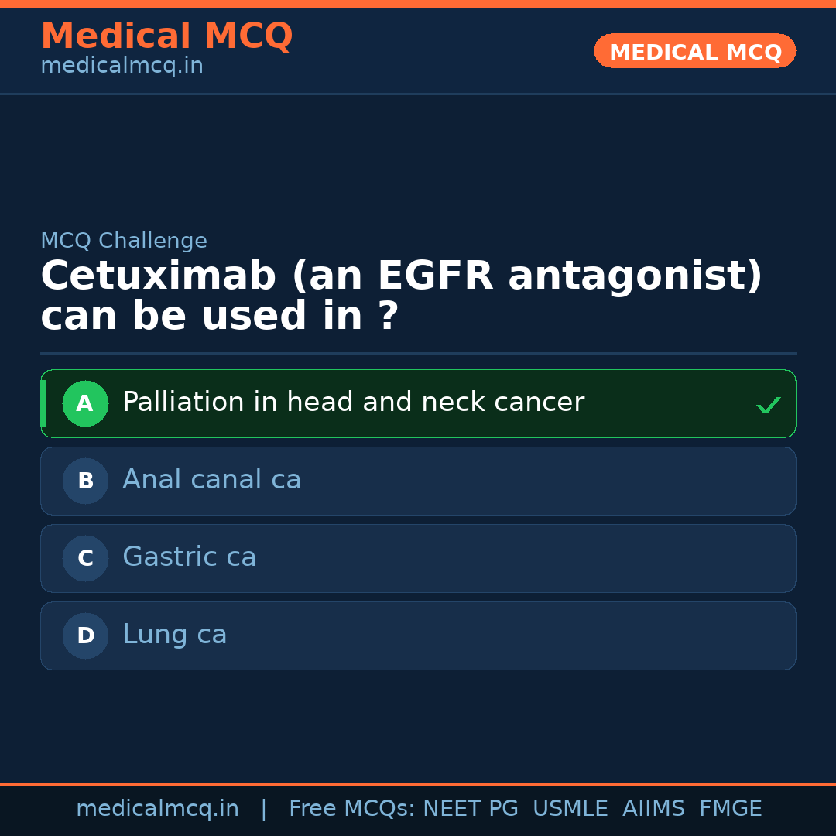
Task: Click the Cetuximab question heading
Action: pos(401,296)
